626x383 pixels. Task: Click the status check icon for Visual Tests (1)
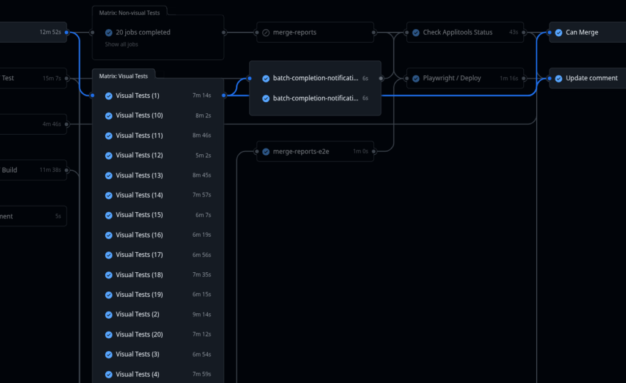pyautogui.click(x=109, y=96)
